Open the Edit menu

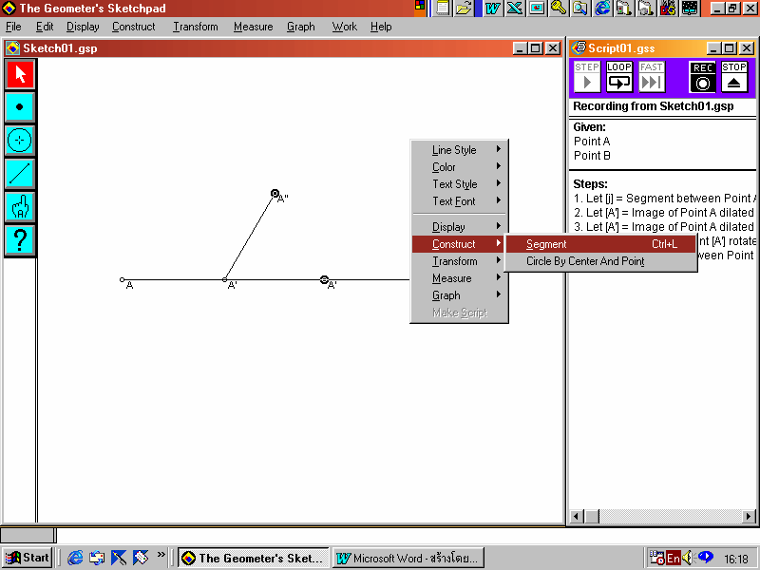tap(45, 27)
